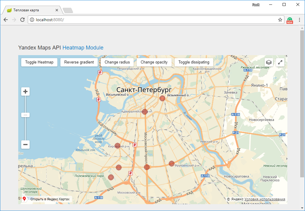
Task: Click the Московский р-н map label
Action: [129, 193]
